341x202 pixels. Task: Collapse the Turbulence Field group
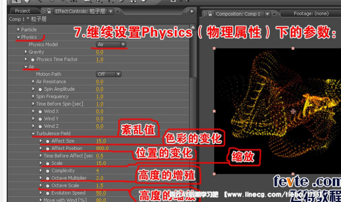click(x=33, y=134)
